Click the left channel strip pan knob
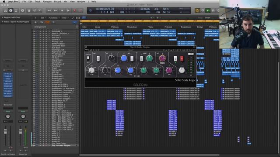Viewport: 280px width, 157px height. point(8,116)
